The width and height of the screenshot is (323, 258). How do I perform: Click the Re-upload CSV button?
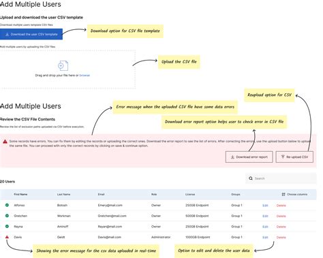(294, 157)
